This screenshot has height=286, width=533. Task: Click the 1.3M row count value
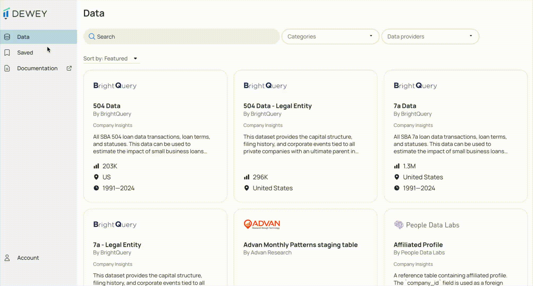pos(409,166)
